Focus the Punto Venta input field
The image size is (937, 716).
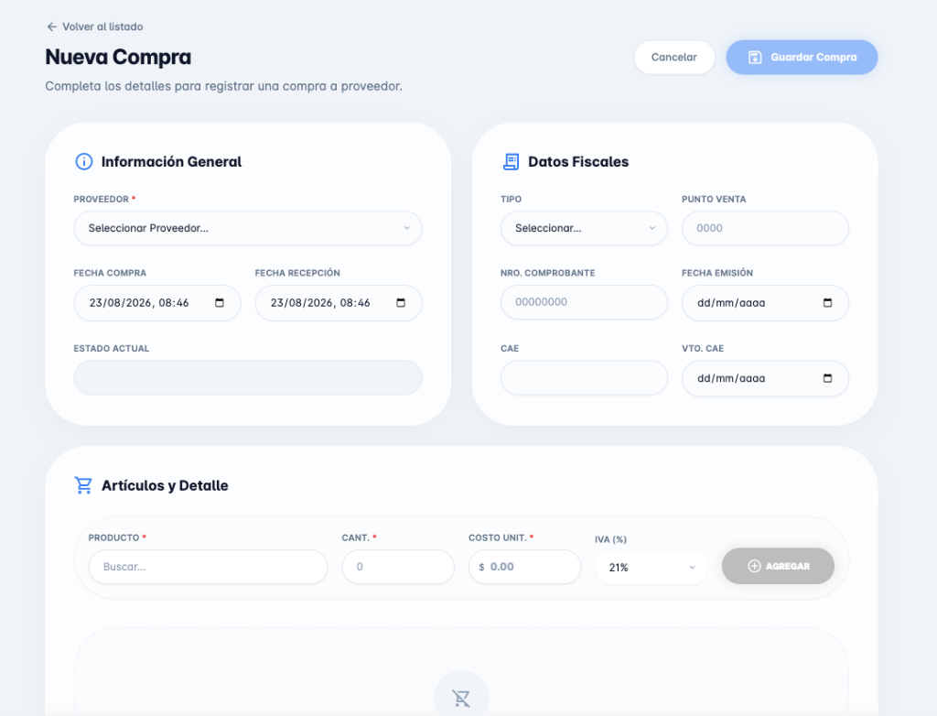[766, 228]
